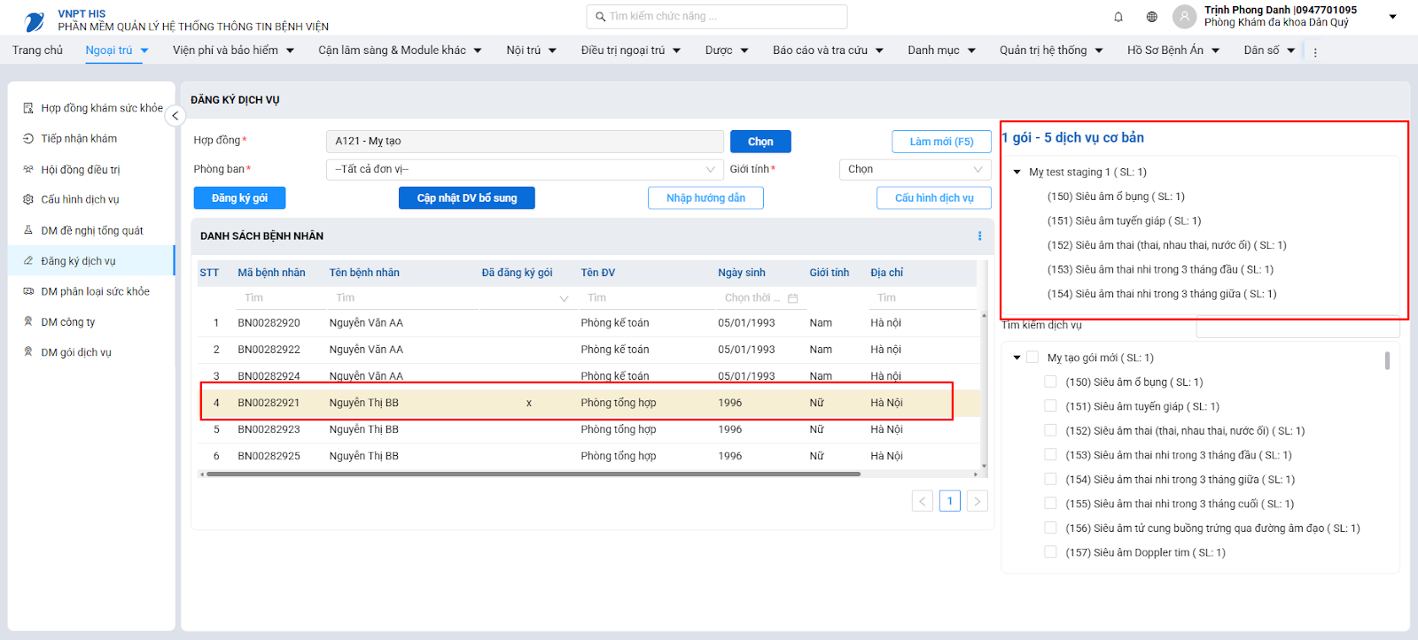Select checkbox for My tạo gói mới
Screen dimensions: 1418x640
click(x=1032, y=358)
